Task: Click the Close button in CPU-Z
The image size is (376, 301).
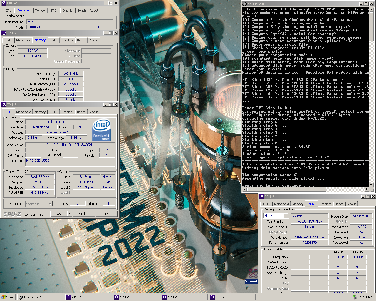Action: pos(106,214)
